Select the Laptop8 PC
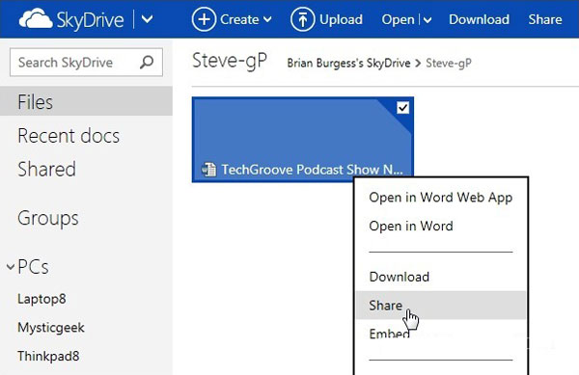The width and height of the screenshot is (579, 375). coord(41,299)
